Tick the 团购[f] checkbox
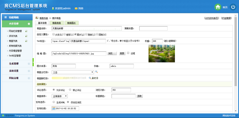Screen dimensions: 239x118 pos(97,34)
